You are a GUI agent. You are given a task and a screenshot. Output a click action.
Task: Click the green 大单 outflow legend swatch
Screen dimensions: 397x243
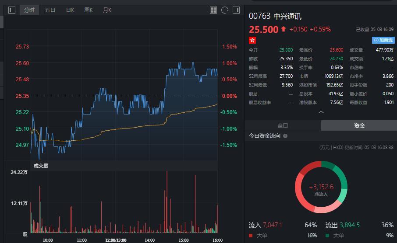tap(327, 236)
